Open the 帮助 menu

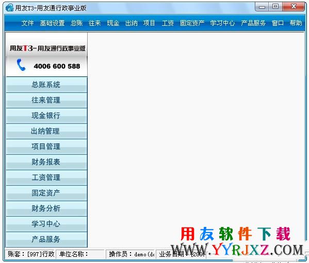pos(296,23)
